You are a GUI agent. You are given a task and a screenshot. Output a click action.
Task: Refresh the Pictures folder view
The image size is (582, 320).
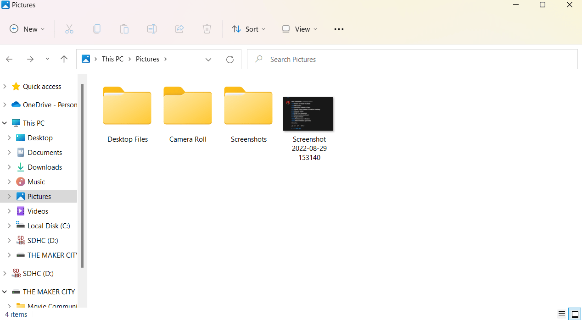pyautogui.click(x=230, y=59)
